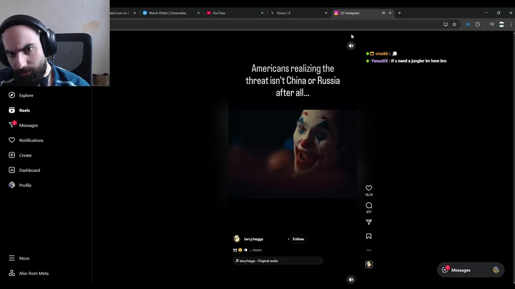Click the YasuoDX chat username
This screenshot has width=515, height=289.
(x=379, y=61)
